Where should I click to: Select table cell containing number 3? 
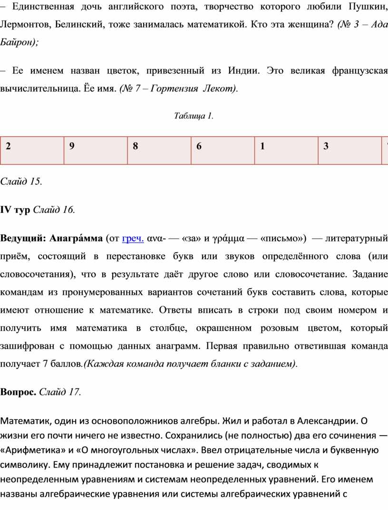coord(349,150)
